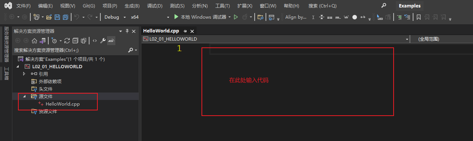Click the toggle bookmark icon
The width and height of the screenshot is (473, 141).
419,17
